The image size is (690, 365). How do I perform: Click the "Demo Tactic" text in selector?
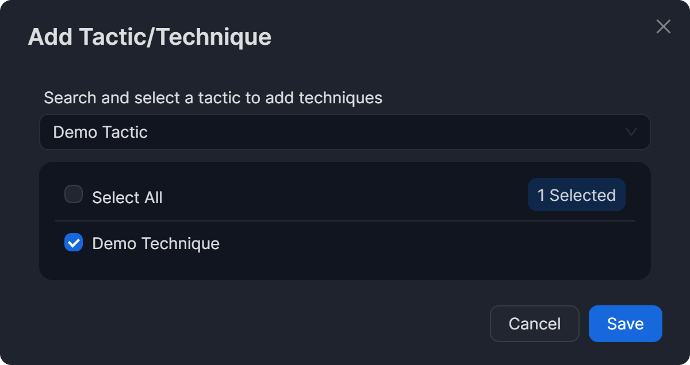coord(101,133)
